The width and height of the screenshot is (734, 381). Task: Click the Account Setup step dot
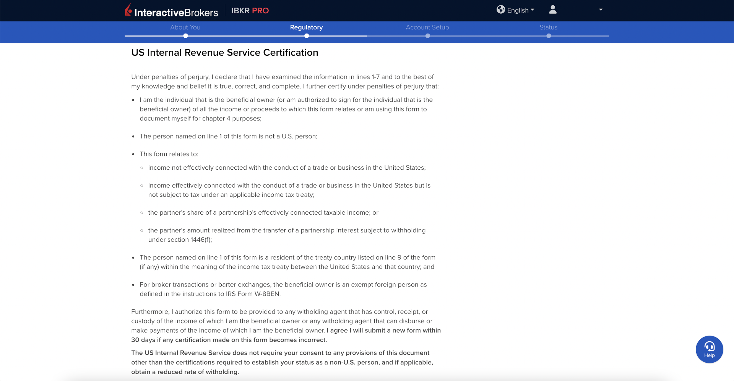pos(428,36)
